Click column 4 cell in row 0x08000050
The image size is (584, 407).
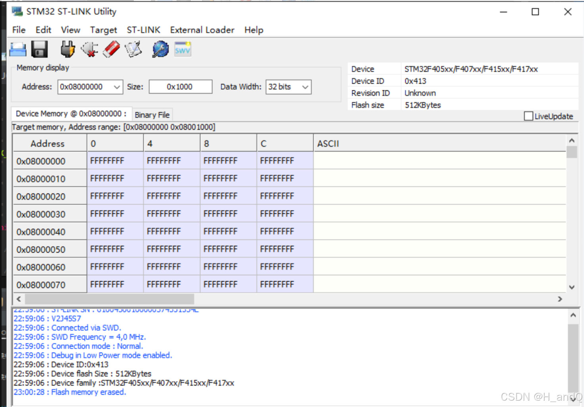(x=172, y=250)
